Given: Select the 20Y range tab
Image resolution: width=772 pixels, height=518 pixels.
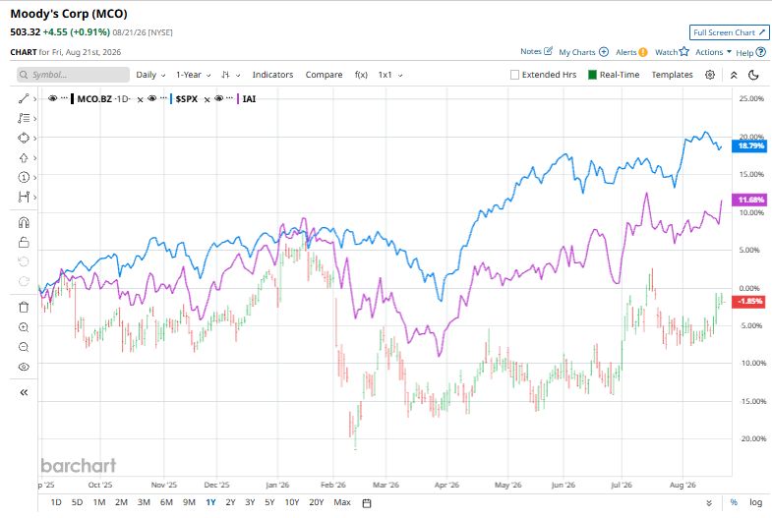Looking at the screenshot, I should coord(316,502).
